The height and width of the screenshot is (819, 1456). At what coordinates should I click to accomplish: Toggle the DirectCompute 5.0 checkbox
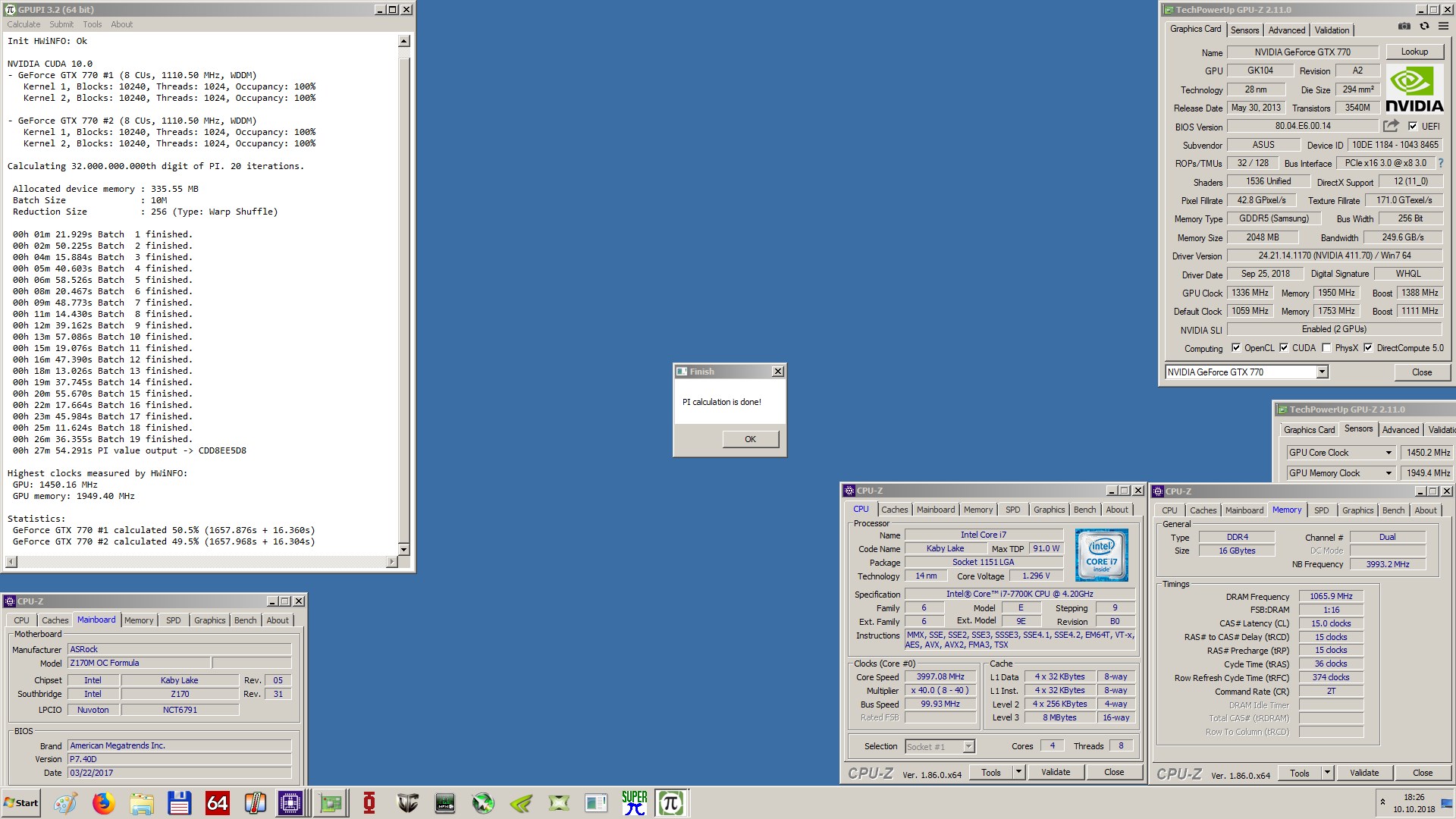pyautogui.click(x=1368, y=348)
